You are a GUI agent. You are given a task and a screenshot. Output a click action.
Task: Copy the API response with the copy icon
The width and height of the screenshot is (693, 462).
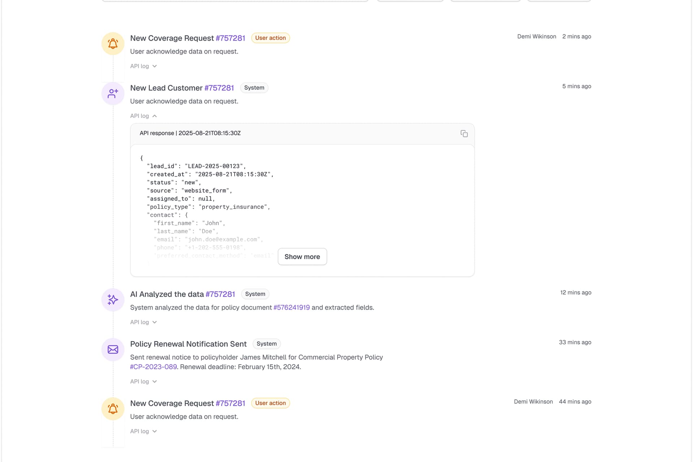[464, 134]
